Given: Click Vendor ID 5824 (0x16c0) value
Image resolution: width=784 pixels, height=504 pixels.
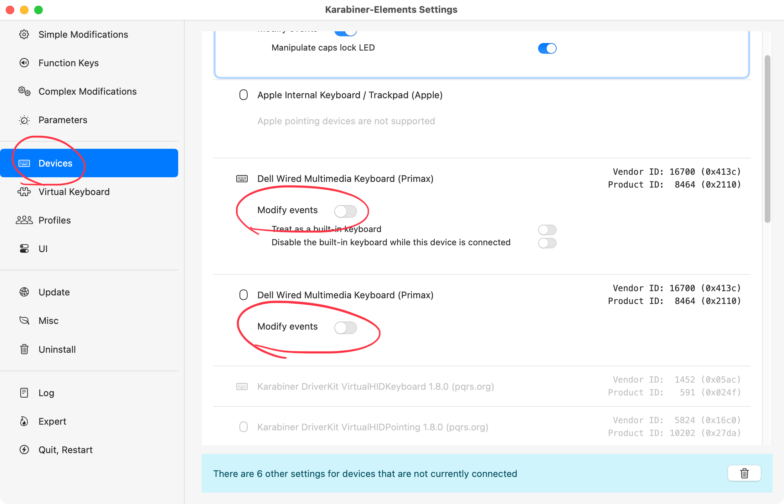Looking at the screenshot, I should tap(708, 420).
